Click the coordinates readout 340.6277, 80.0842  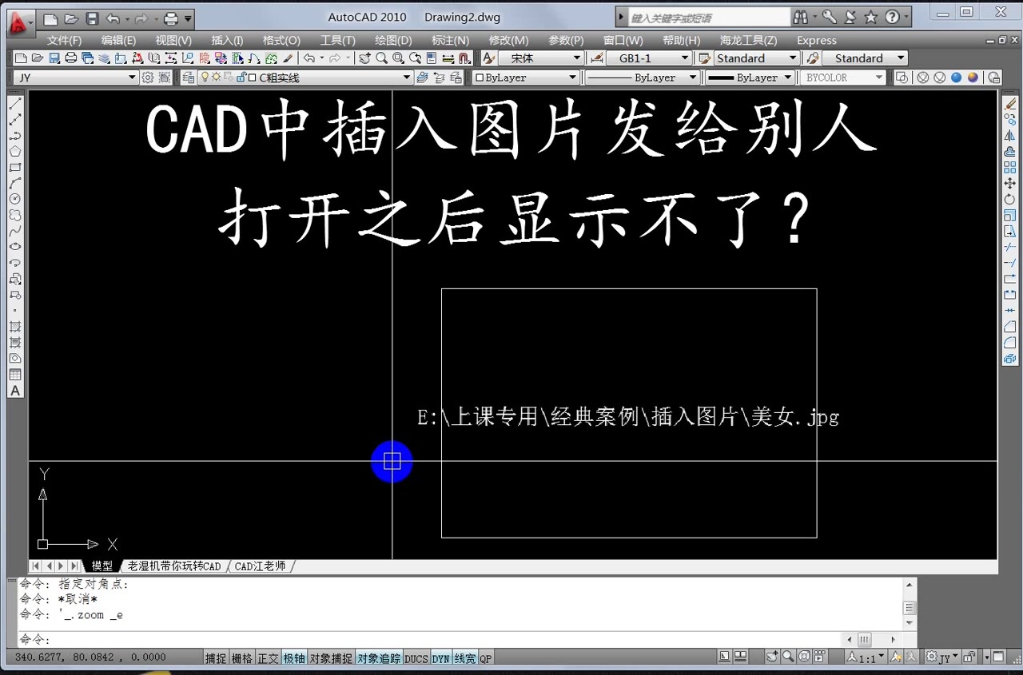[90, 657]
